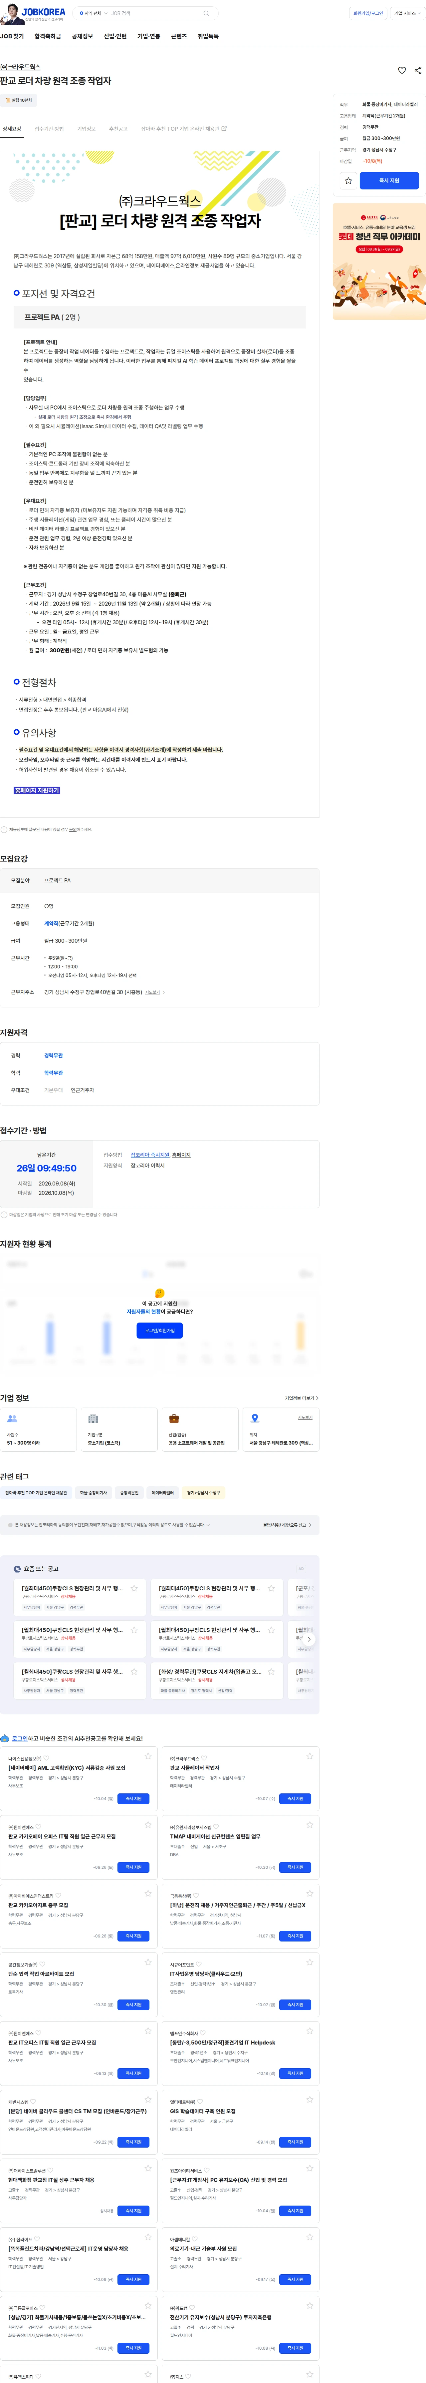
Task: Scrap the job with sidebar star button
Action: point(348,180)
